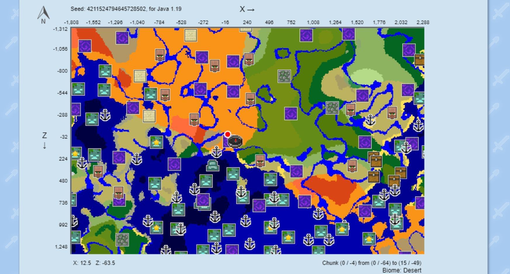Viewport: 510px width, 274px height.
Task: Click the red spawn point marker
Action: (x=228, y=134)
